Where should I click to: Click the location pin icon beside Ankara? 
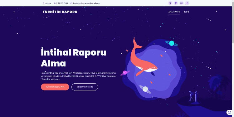[44, 3]
